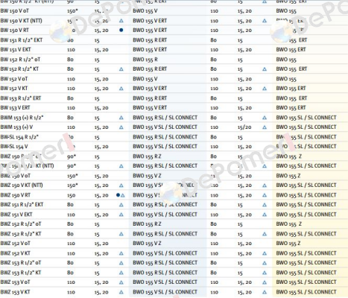Choose first triangle in BWZ 153 R 1/2" KT row
The width and height of the screenshot is (348, 298).
point(121,273)
